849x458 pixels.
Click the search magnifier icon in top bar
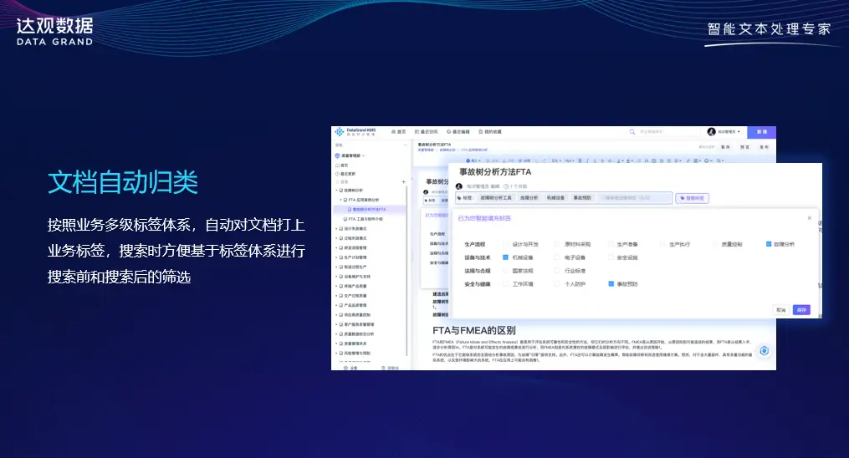click(x=633, y=132)
